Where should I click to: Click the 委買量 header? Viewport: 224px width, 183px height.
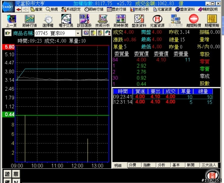[121, 54]
